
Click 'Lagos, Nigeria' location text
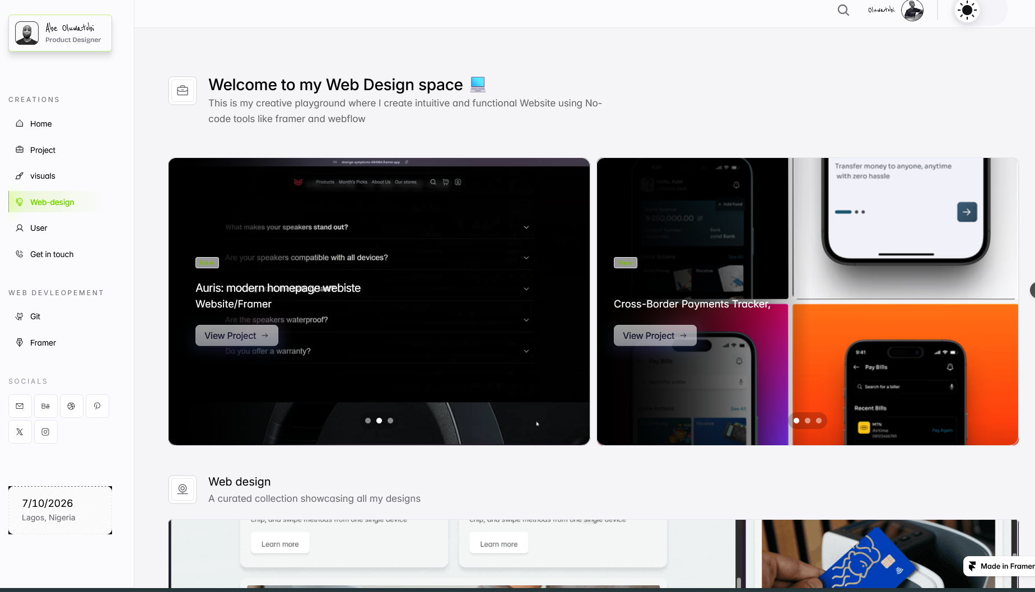pyautogui.click(x=49, y=518)
